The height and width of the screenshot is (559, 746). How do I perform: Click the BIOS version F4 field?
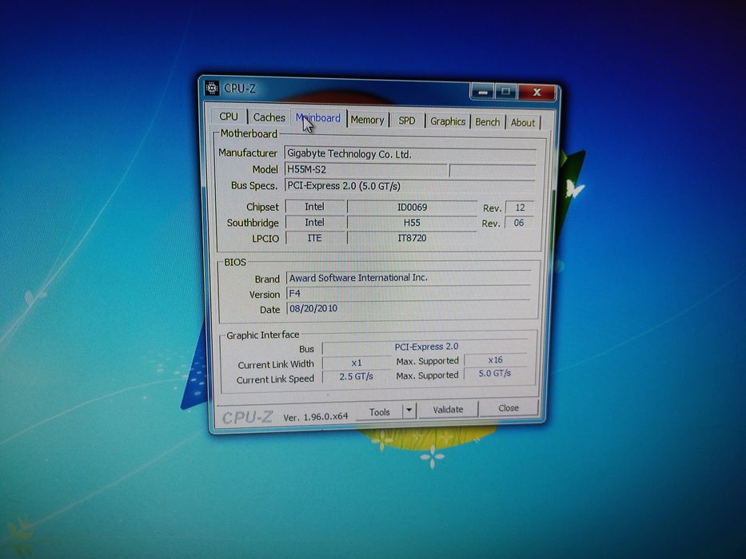(x=409, y=293)
